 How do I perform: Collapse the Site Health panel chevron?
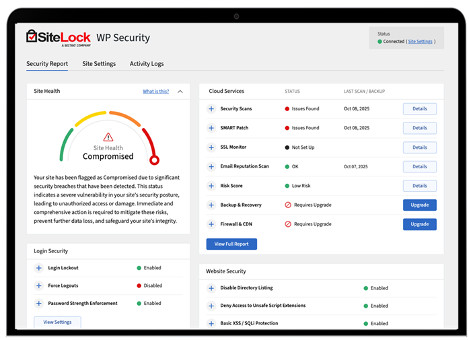click(x=180, y=92)
